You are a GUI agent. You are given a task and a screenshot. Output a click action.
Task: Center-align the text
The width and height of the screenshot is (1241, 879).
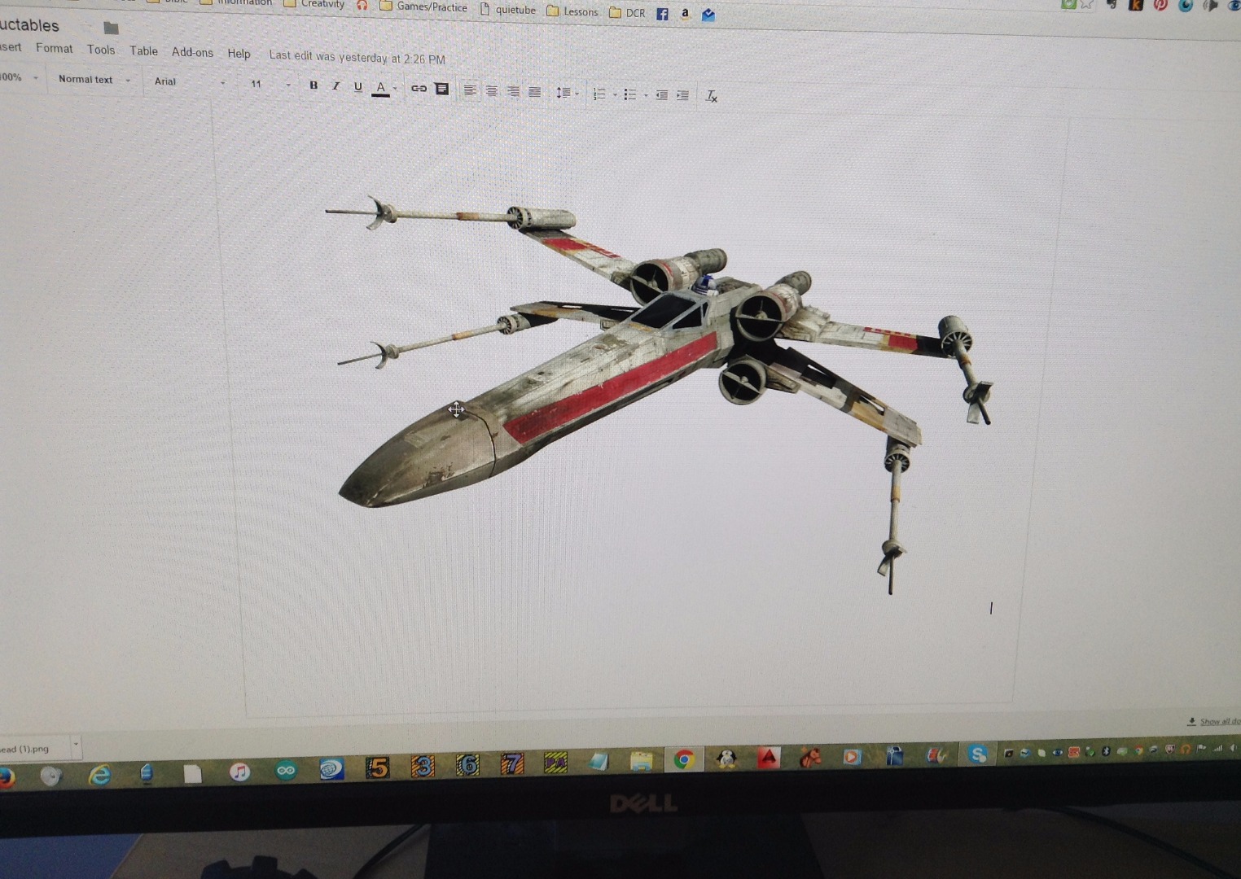tap(492, 91)
